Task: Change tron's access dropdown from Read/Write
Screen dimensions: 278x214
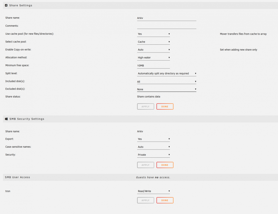Action: (153, 191)
